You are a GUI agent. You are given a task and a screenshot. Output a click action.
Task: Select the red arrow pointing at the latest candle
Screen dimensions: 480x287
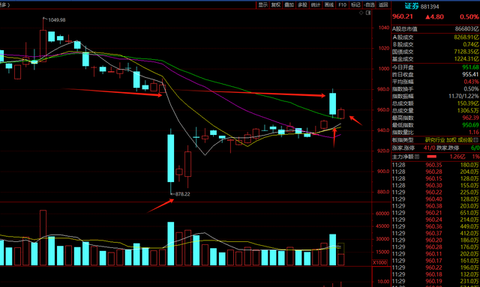pyautogui.click(x=355, y=120)
